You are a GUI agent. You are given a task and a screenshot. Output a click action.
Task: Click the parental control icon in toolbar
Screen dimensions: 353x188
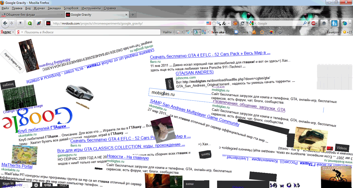335,23
